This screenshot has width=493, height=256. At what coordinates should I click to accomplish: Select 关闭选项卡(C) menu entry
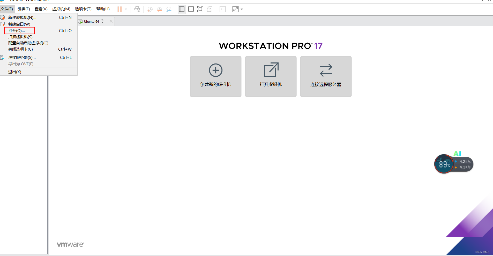click(x=39, y=49)
